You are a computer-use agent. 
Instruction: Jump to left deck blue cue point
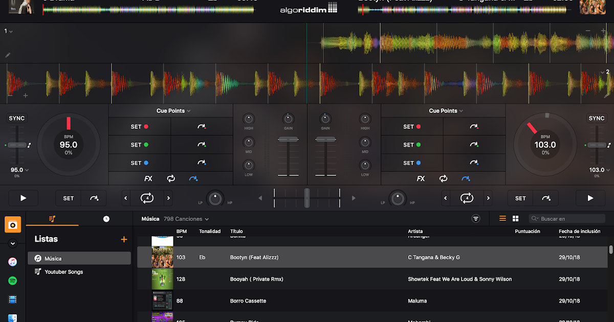pos(202,163)
